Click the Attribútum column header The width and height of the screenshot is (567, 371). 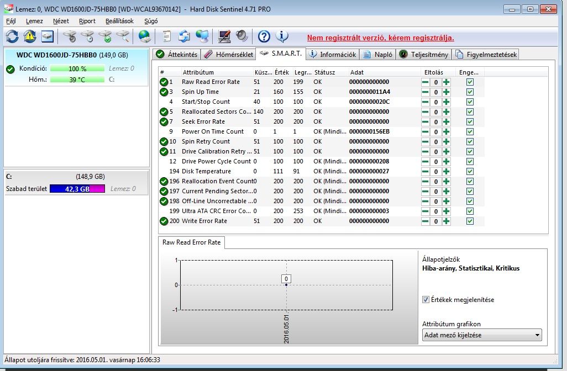[x=198, y=72]
